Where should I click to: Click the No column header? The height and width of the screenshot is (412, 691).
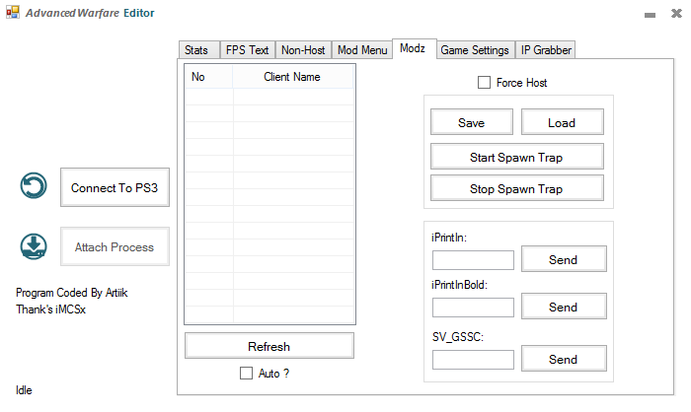click(209, 77)
